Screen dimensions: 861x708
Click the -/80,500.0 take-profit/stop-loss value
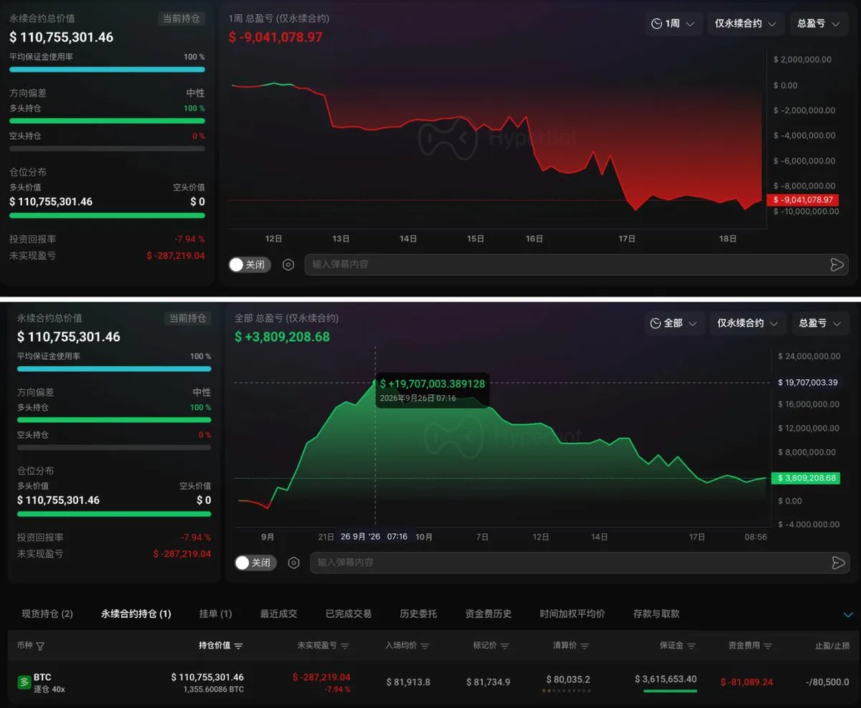[827, 681]
